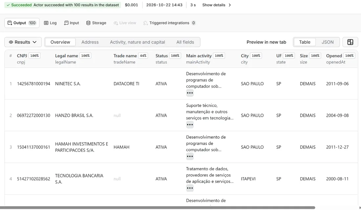
Task: Expand main activity for NINETEC S.A.
Action: tap(190, 93)
